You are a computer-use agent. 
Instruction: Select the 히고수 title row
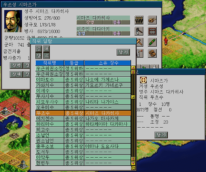(83, 130)
